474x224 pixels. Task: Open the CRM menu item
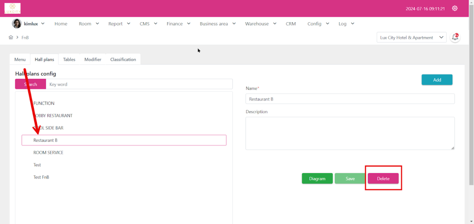291,24
